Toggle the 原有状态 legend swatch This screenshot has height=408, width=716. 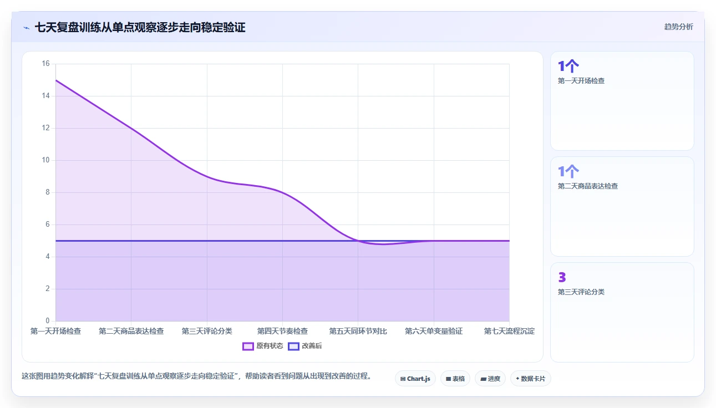(x=248, y=346)
